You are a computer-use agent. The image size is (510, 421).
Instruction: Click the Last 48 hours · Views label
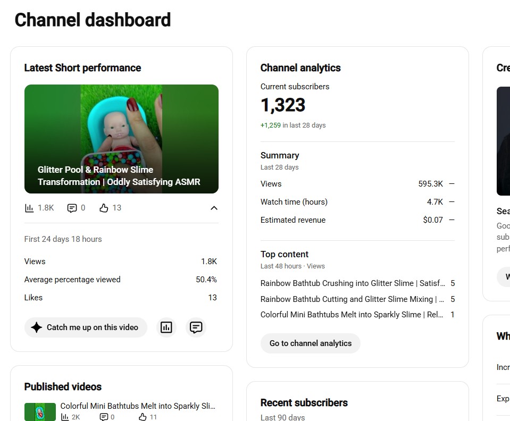(x=292, y=266)
